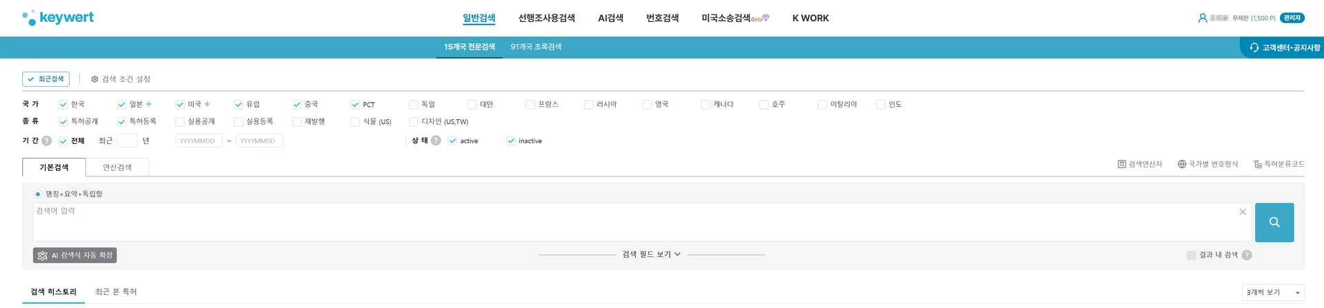Open 특허분류코드 lookup

tap(1279, 164)
